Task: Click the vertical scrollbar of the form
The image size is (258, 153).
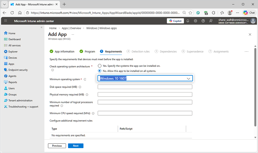Action: 255,86
